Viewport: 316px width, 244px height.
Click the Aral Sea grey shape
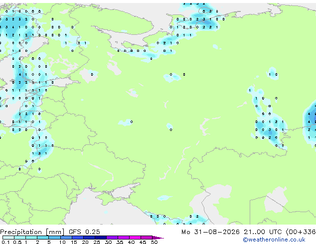click(x=276, y=199)
